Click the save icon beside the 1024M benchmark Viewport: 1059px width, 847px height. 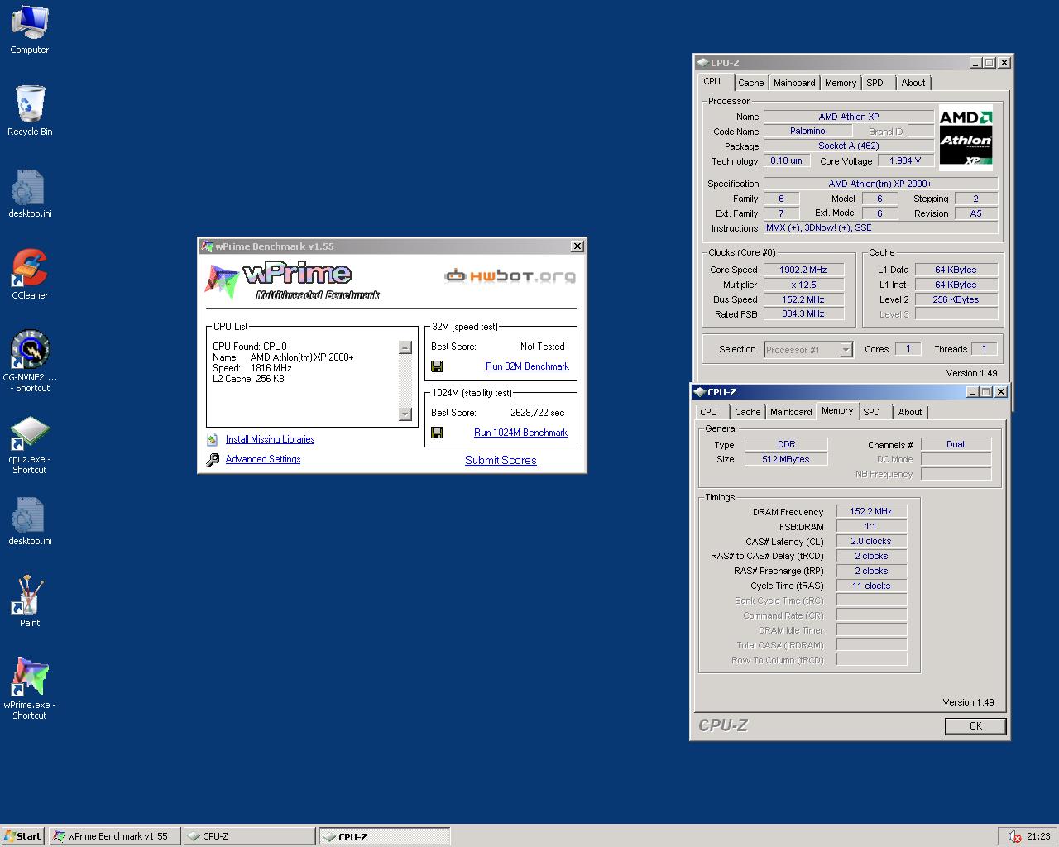coord(437,433)
